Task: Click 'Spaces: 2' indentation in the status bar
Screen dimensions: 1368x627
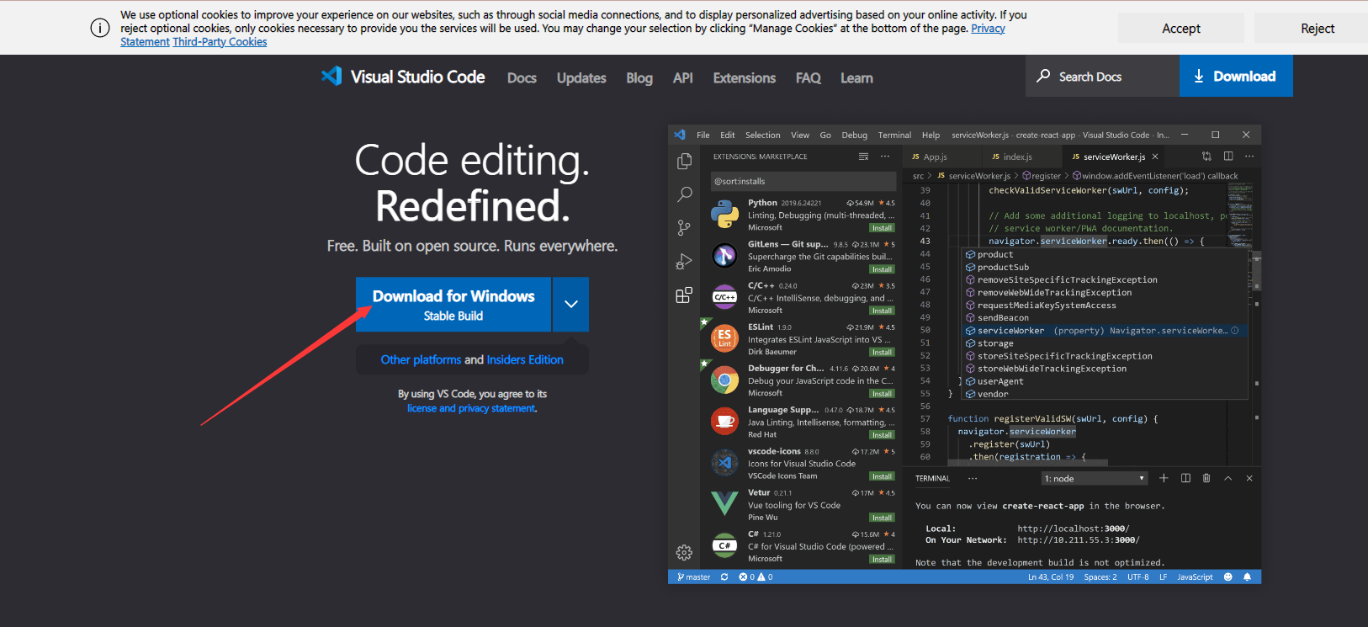Action: (x=1100, y=577)
